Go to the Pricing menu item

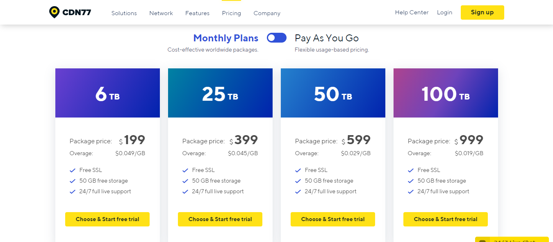coord(231,13)
